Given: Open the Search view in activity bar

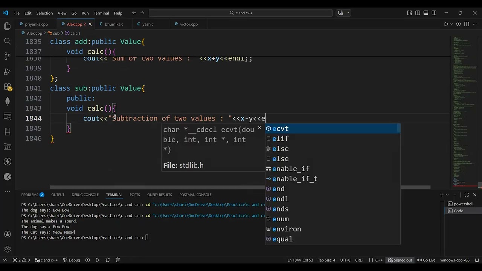Looking at the screenshot, I should click(7, 41).
